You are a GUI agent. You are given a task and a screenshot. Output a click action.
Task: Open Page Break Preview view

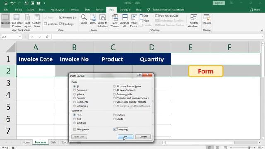tap(17, 21)
